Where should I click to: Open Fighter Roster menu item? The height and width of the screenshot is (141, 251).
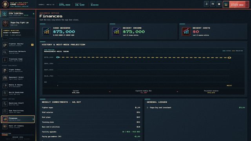[18, 45]
